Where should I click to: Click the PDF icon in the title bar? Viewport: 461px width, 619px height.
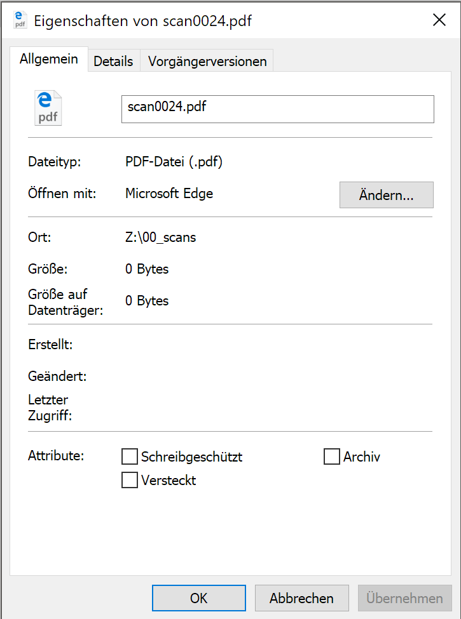tap(20, 20)
